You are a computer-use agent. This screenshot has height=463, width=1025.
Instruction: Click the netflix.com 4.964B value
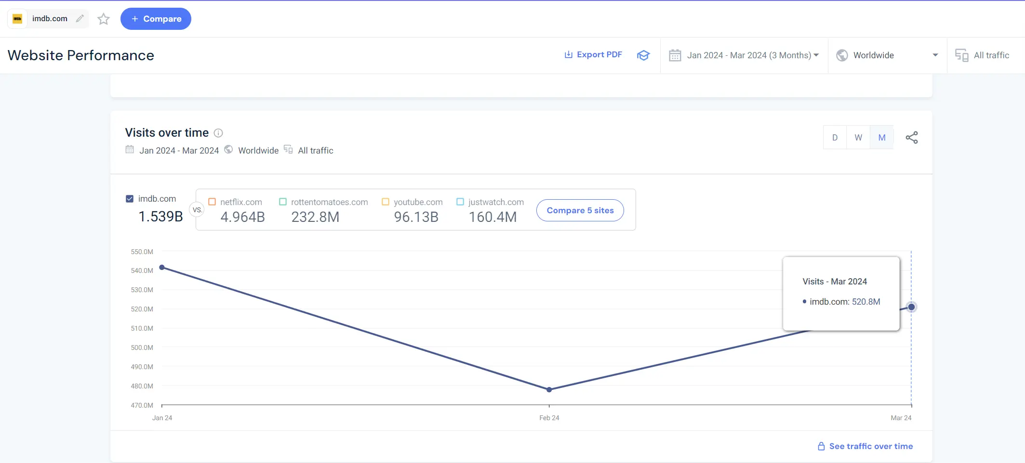coord(243,217)
